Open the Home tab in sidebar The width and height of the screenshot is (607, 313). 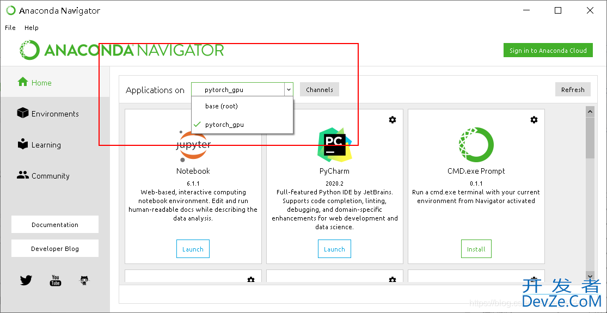point(55,82)
